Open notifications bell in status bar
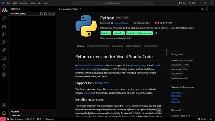This screenshot has height=121, width=215. click(x=211, y=119)
